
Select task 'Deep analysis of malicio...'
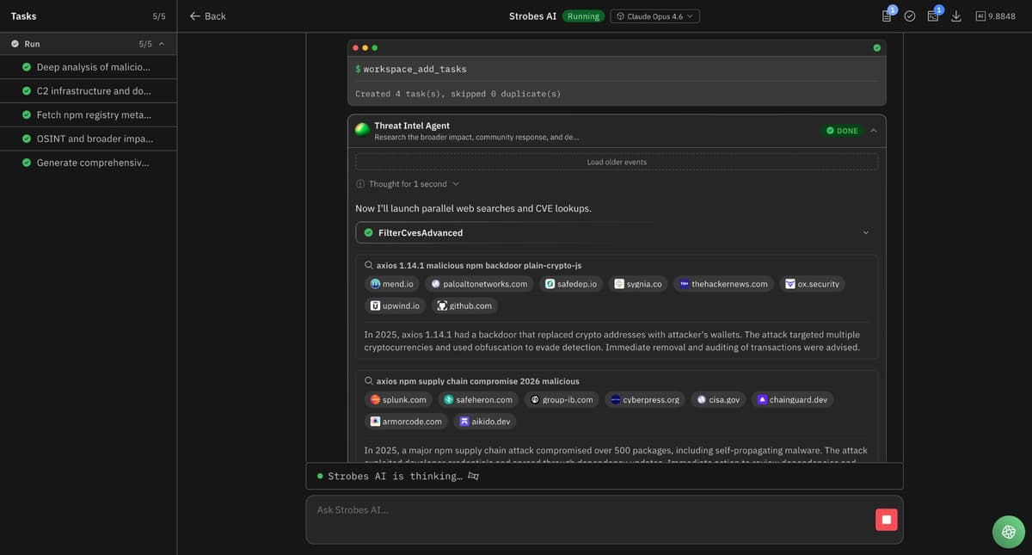[88, 67]
